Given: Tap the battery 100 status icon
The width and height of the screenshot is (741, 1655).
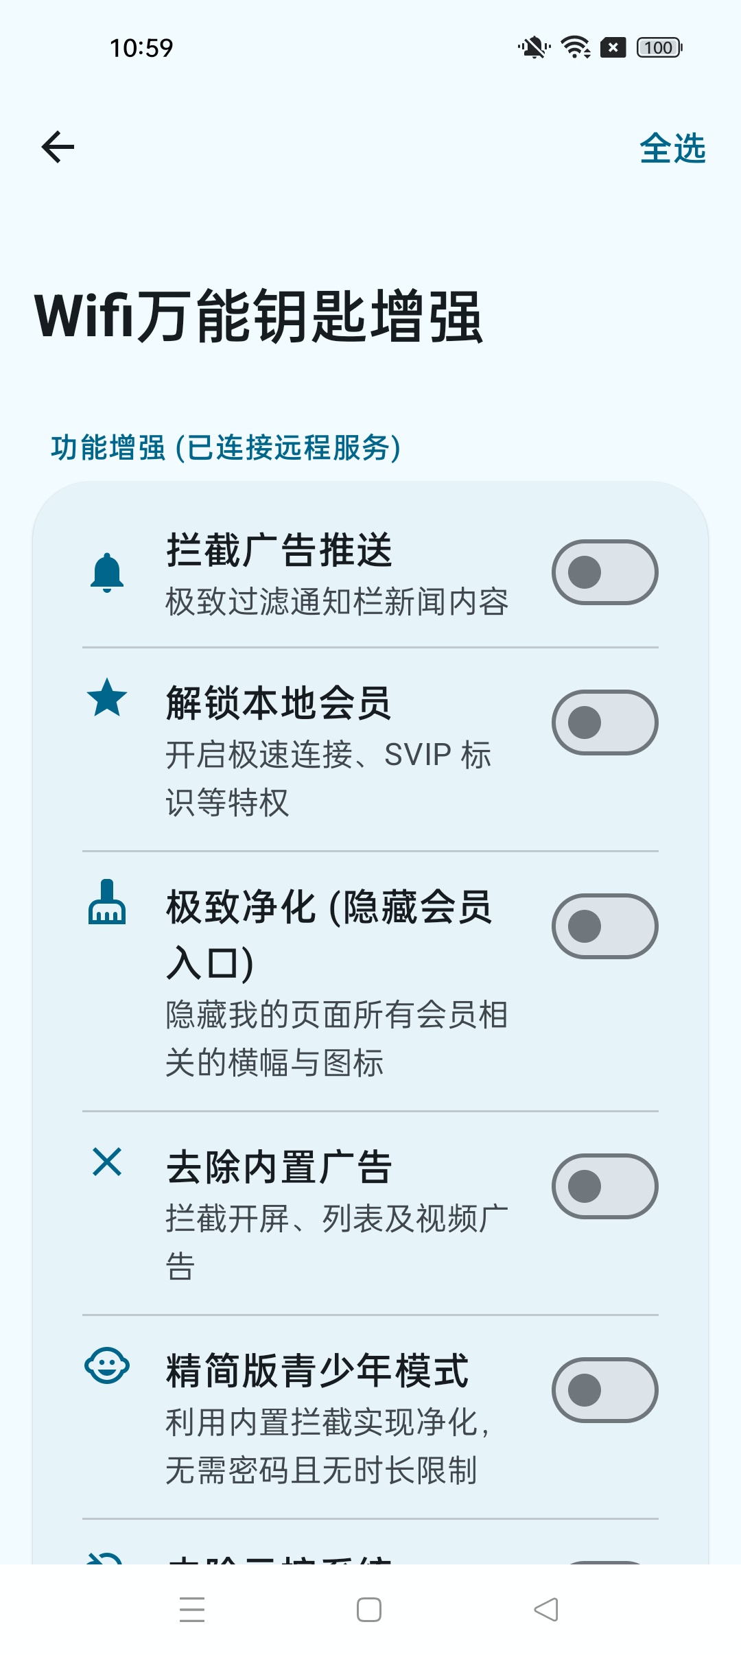Looking at the screenshot, I should click(x=659, y=47).
